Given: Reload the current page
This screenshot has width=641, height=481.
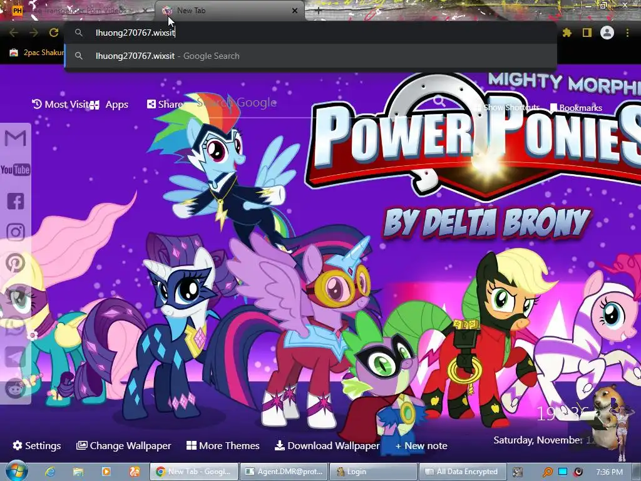Looking at the screenshot, I should [x=54, y=33].
